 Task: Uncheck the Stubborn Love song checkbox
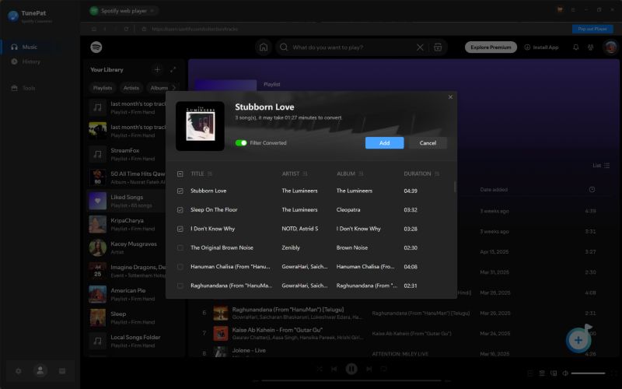[180, 191]
